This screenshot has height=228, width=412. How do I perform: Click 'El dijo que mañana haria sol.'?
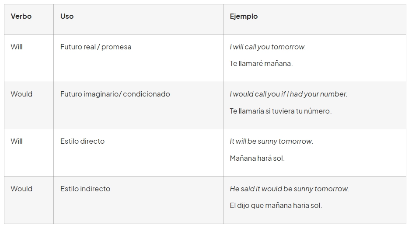(x=276, y=205)
